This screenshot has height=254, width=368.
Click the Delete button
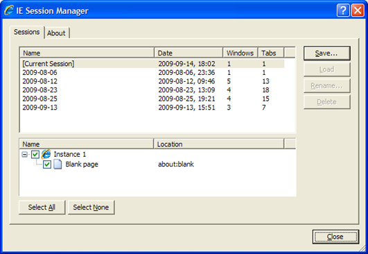coord(326,102)
